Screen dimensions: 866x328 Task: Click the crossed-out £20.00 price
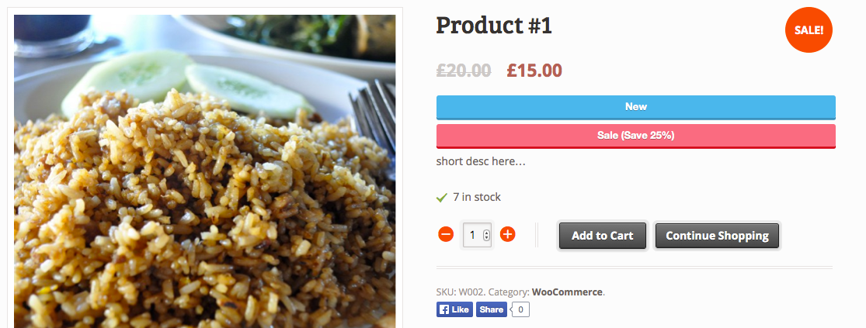click(464, 71)
